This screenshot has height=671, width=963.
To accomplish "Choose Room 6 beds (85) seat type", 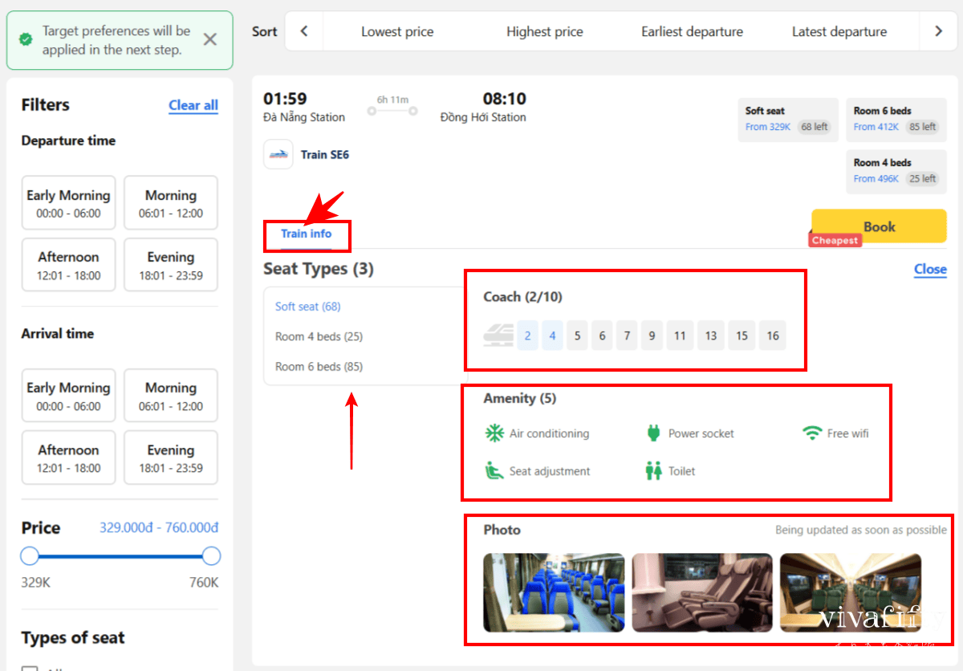I will coord(319,367).
